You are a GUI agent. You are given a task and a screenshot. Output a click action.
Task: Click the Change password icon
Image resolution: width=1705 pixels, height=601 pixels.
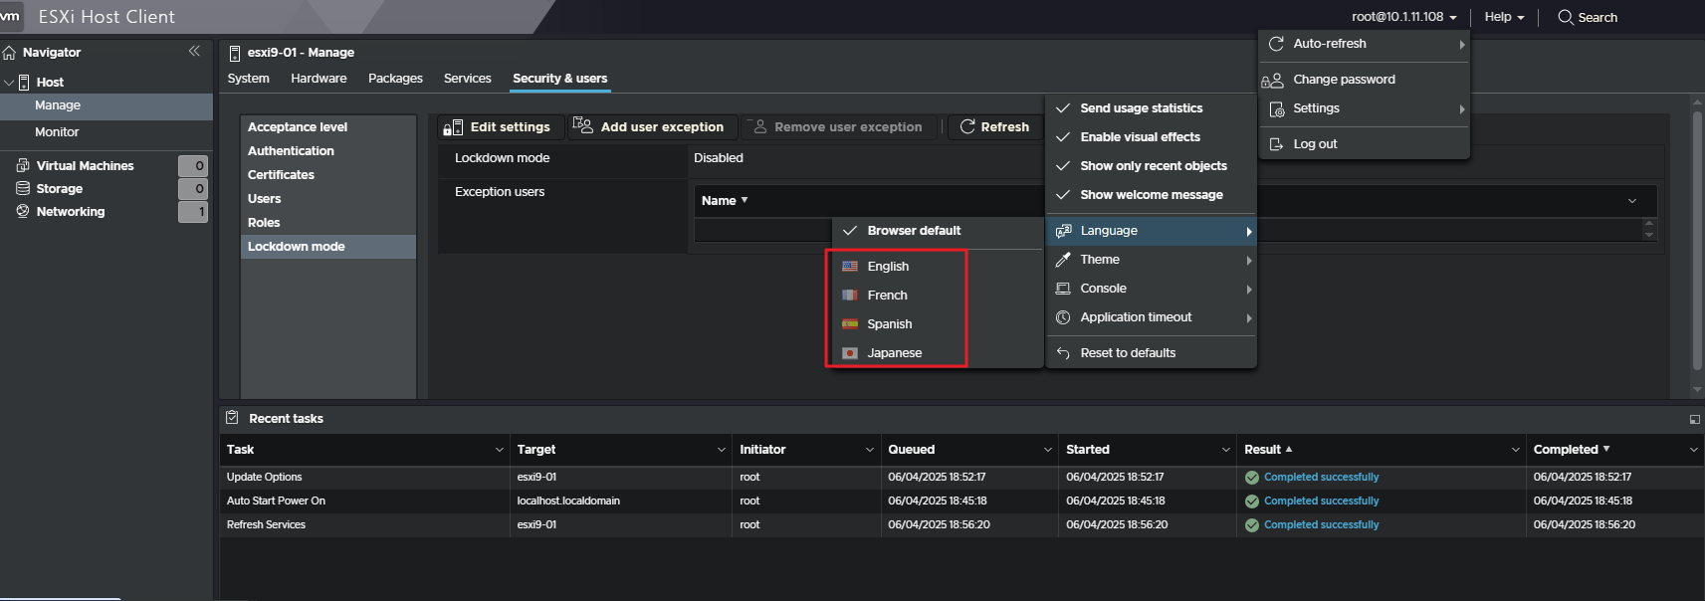[1273, 80]
